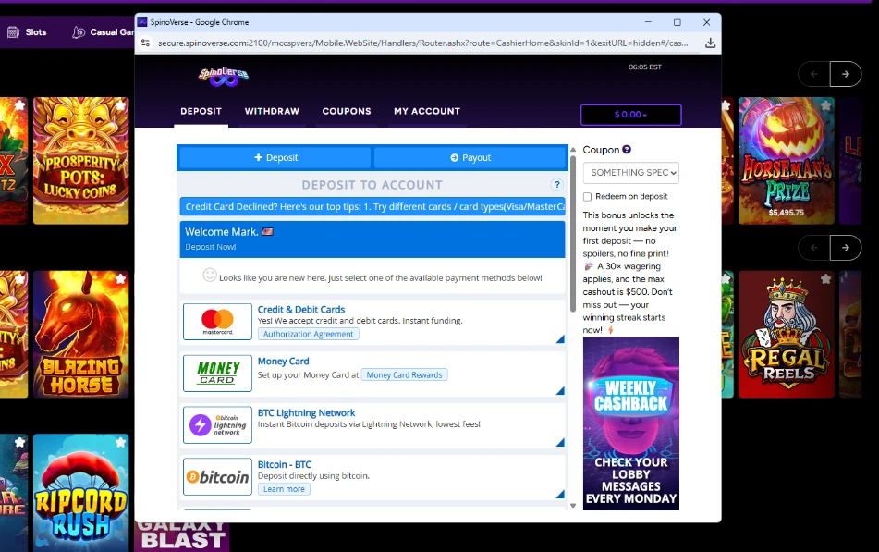
Task: Click the Authorization Agreement link
Action: coord(309,335)
